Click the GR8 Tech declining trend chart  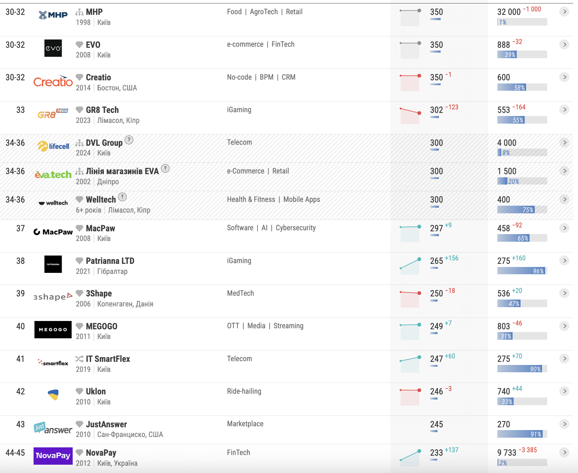coord(410,115)
